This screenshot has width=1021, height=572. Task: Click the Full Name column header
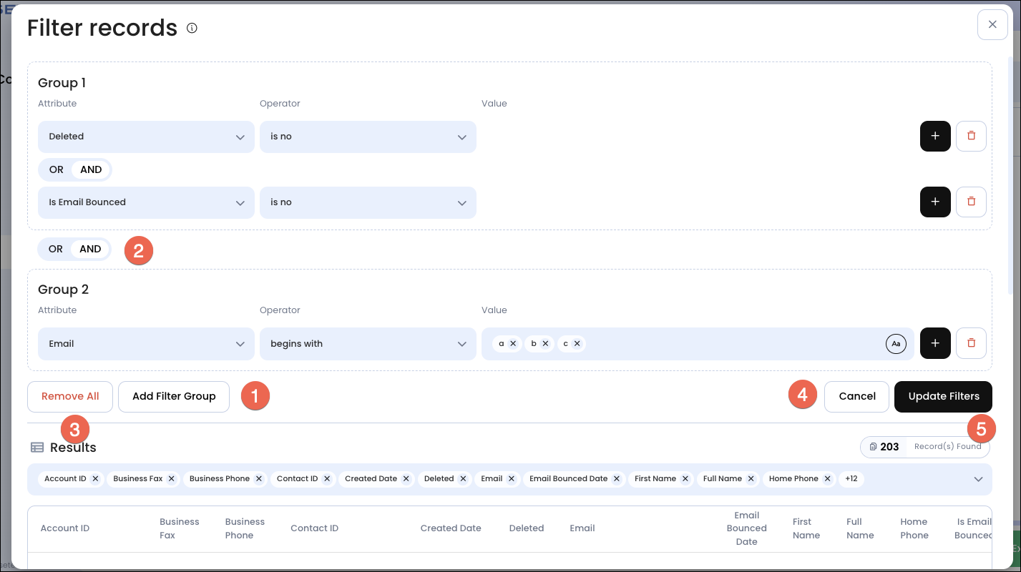860,528
